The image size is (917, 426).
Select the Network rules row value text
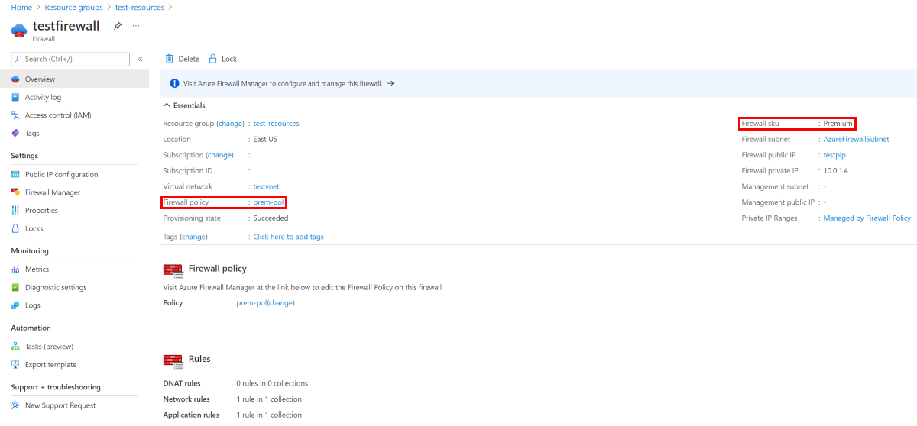point(269,399)
